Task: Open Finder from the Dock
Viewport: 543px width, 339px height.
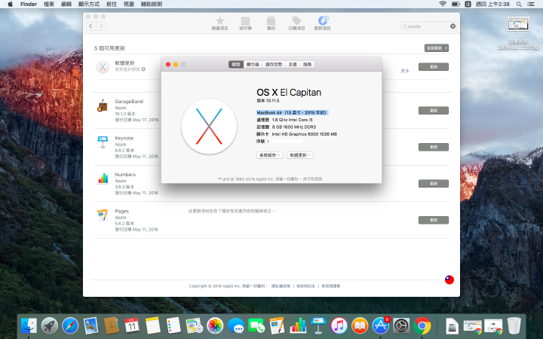Action: (29, 325)
